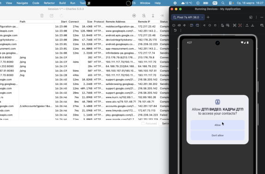This screenshot has width=265, height=174.
Task: Click the emulator Overview square icon
Action: [x=215, y=25]
